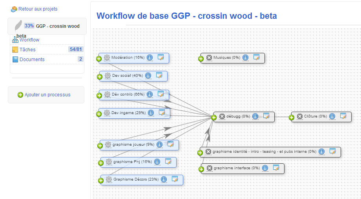361x199 pixels.
Task: Edit graphisme identité via pencil icon
Action: point(333,151)
